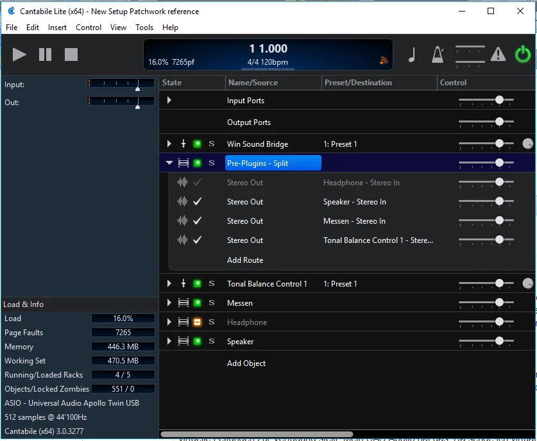Pause the transport
537x441 pixels.
point(45,54)
